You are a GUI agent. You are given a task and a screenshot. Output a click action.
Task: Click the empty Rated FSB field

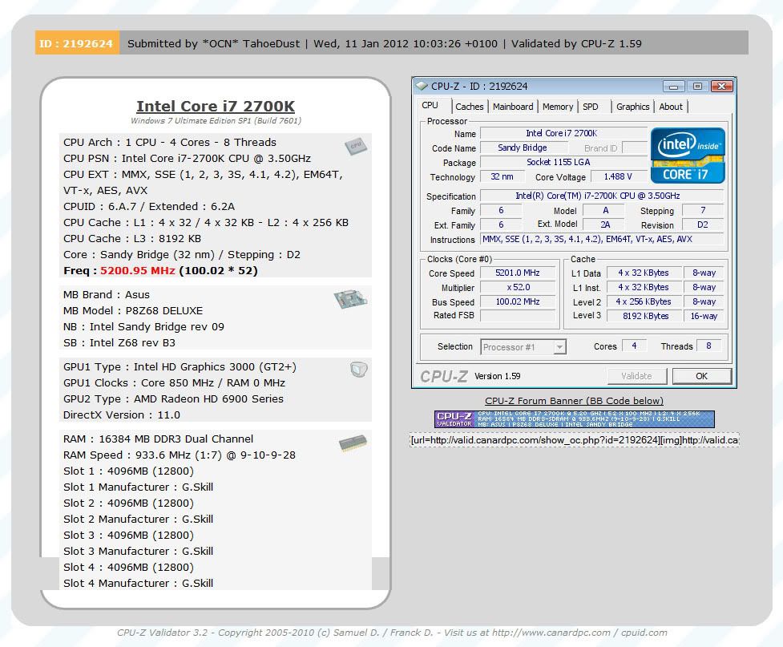(518, 316)
